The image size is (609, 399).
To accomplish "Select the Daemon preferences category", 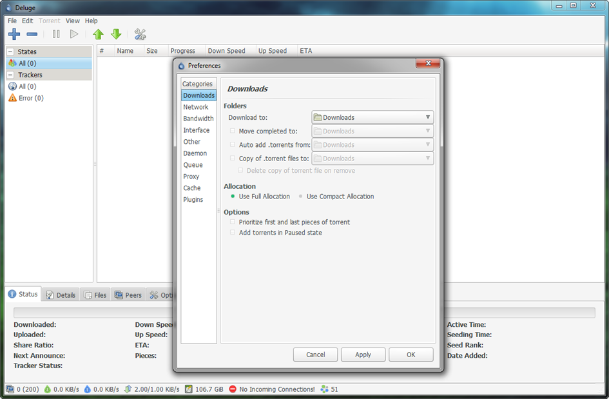I will click(x=198, y=153).
